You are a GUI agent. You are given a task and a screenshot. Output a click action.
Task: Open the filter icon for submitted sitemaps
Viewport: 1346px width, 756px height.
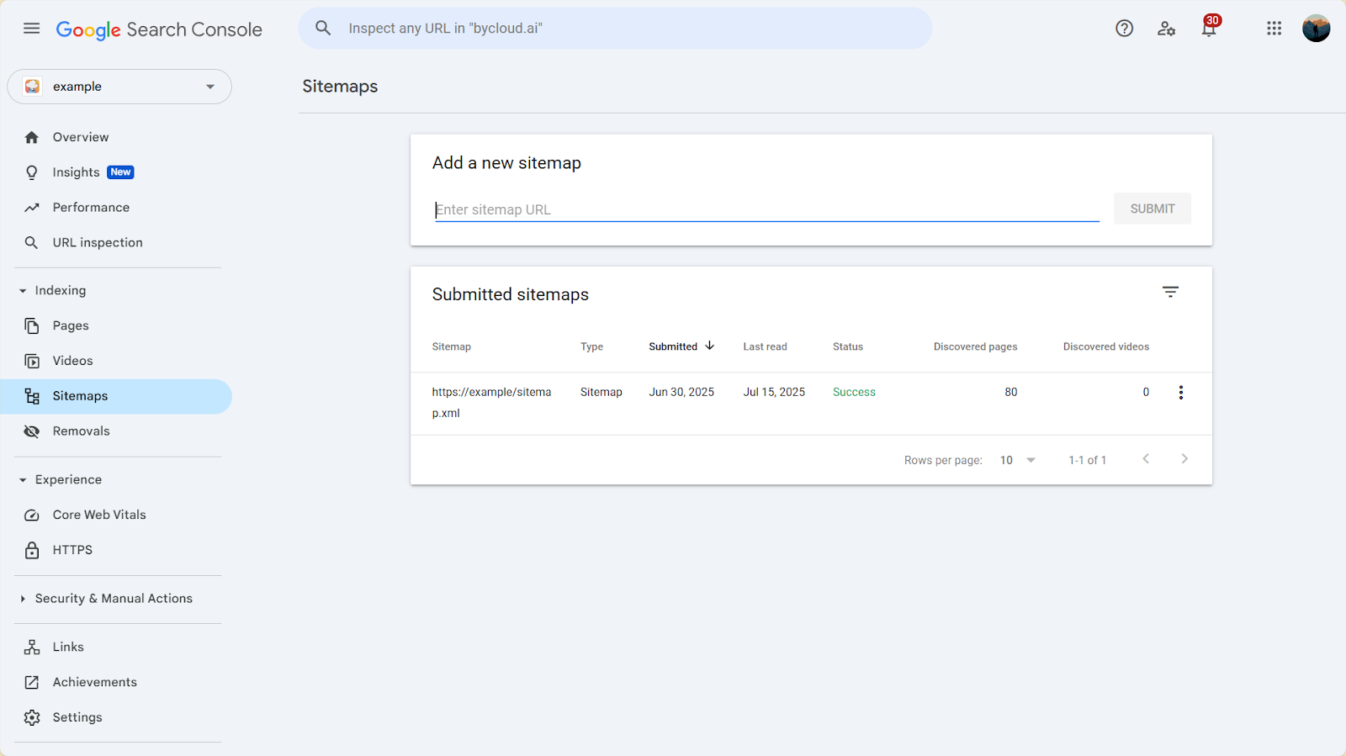[1170, 292]
